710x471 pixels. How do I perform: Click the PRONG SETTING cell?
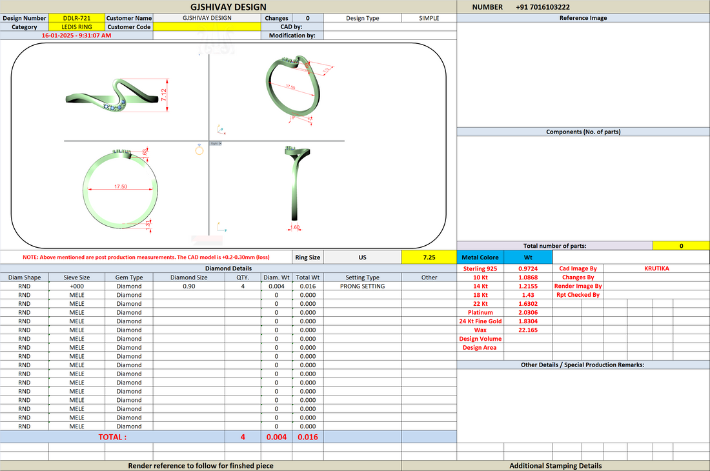coord(362,286)
